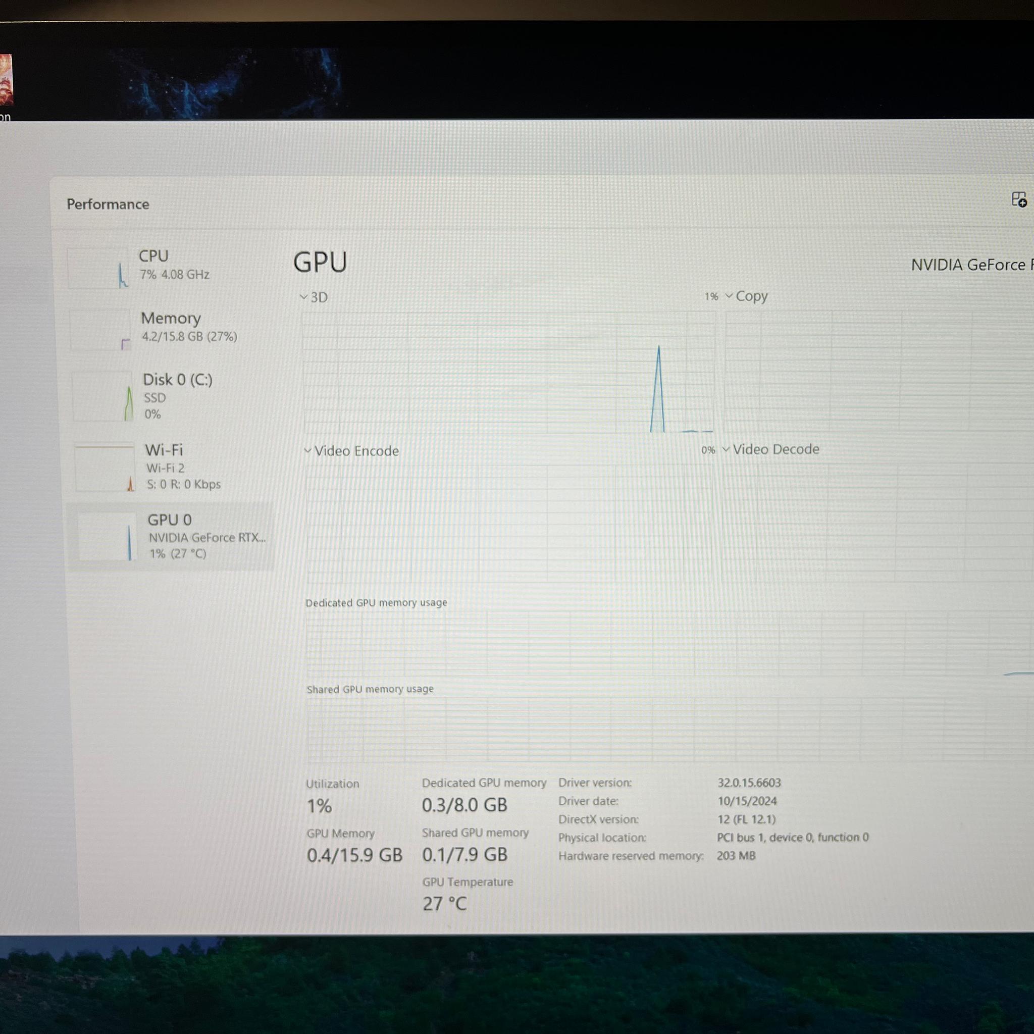
Task: Click the Shared GPU memory usage graph
Action: [670, 730]
